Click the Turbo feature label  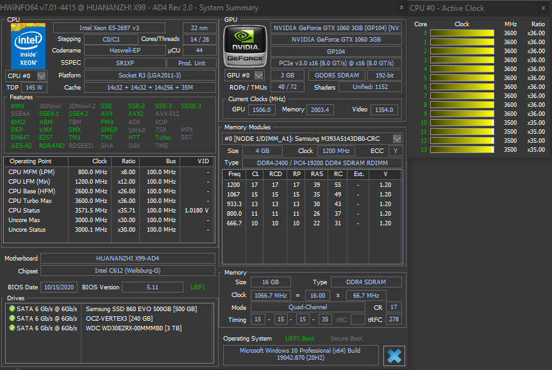(163, 138)
